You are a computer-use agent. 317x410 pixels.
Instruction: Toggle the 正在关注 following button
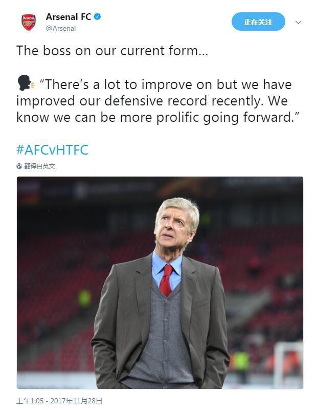(258, 22)
